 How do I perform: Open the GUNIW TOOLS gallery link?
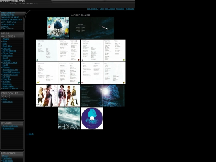point(10,62)
